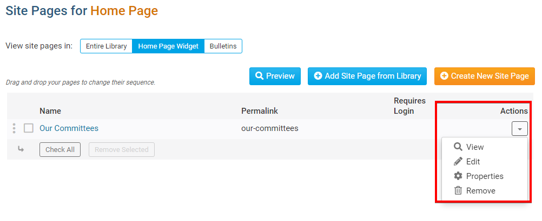
Task: Switch to the Bulletins view
Action: (223, 46)
